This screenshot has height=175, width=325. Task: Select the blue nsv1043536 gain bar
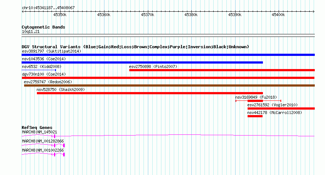point(142,62)
